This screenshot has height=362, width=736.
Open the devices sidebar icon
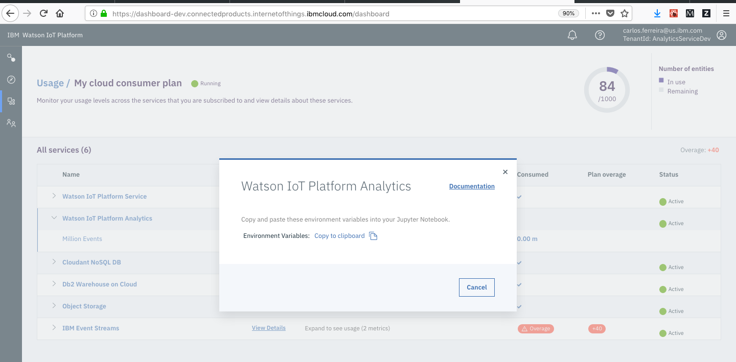[x=11, y=58]
